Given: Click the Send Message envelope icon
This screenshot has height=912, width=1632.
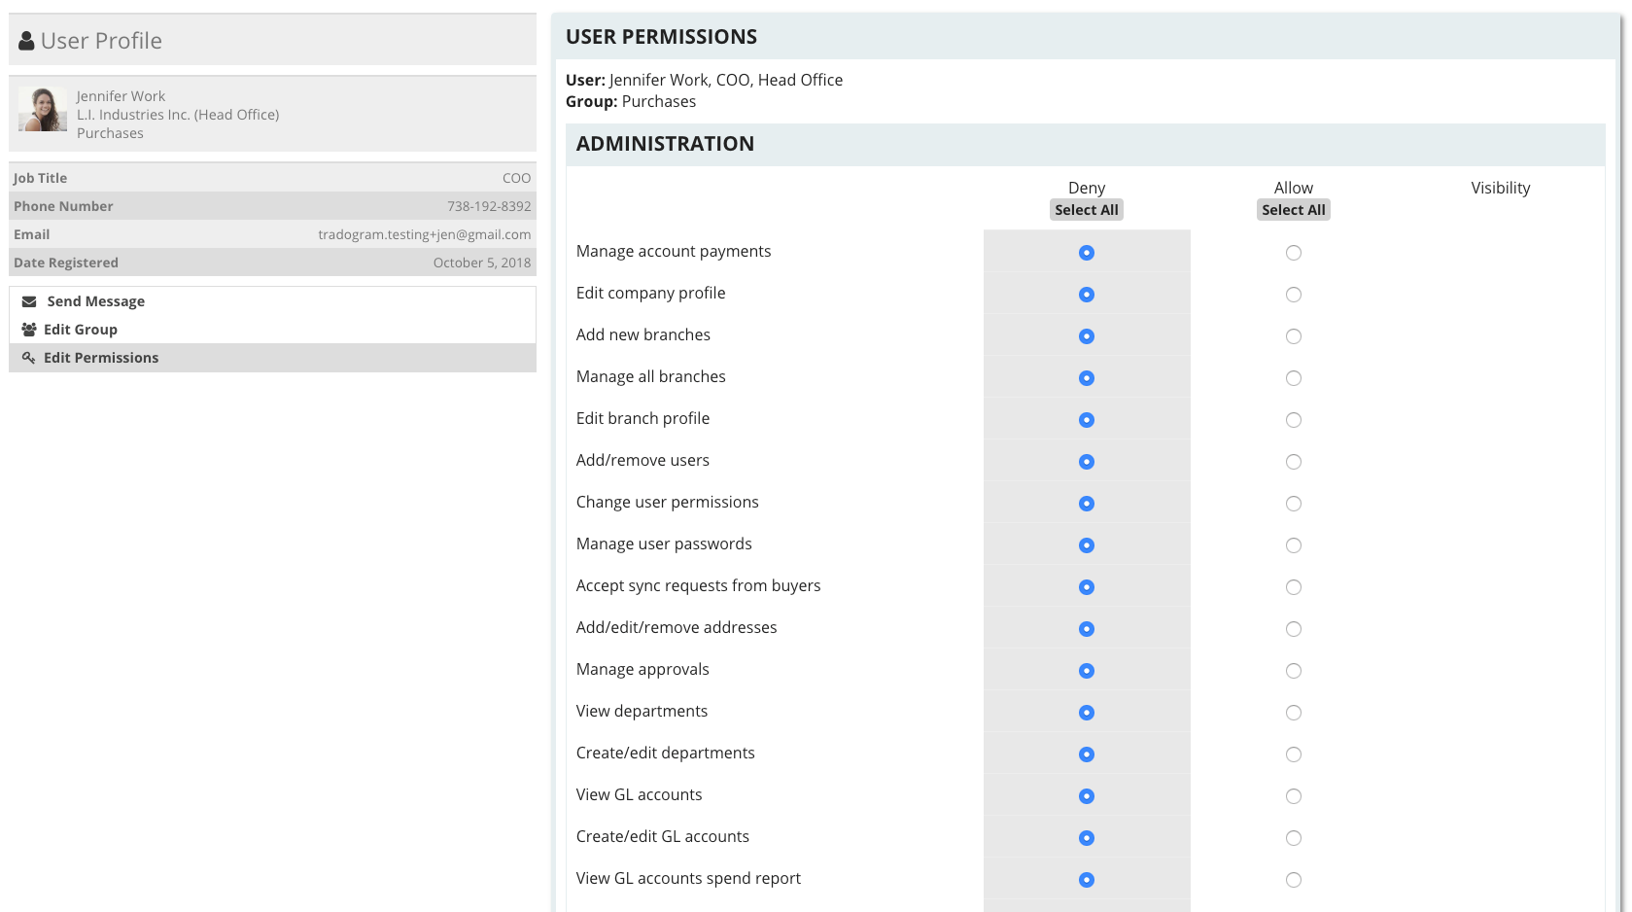Looking at the screenshot, I should click(x=27, y=301).
